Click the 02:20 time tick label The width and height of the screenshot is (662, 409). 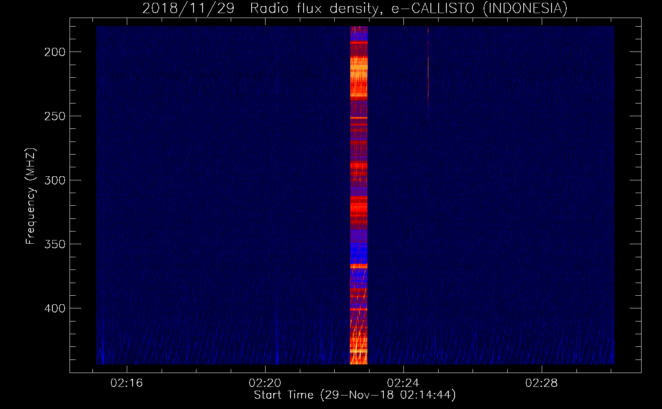pos(265,383)
